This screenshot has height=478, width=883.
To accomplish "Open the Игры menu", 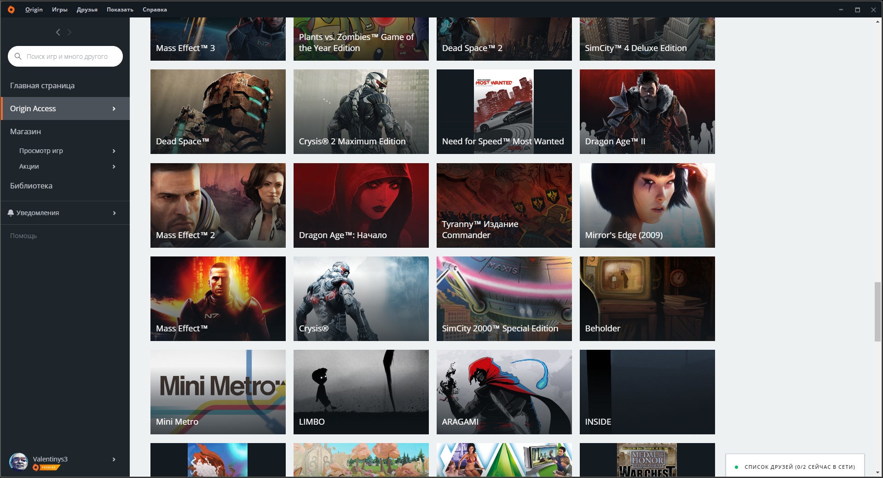I will click(60, 9).
